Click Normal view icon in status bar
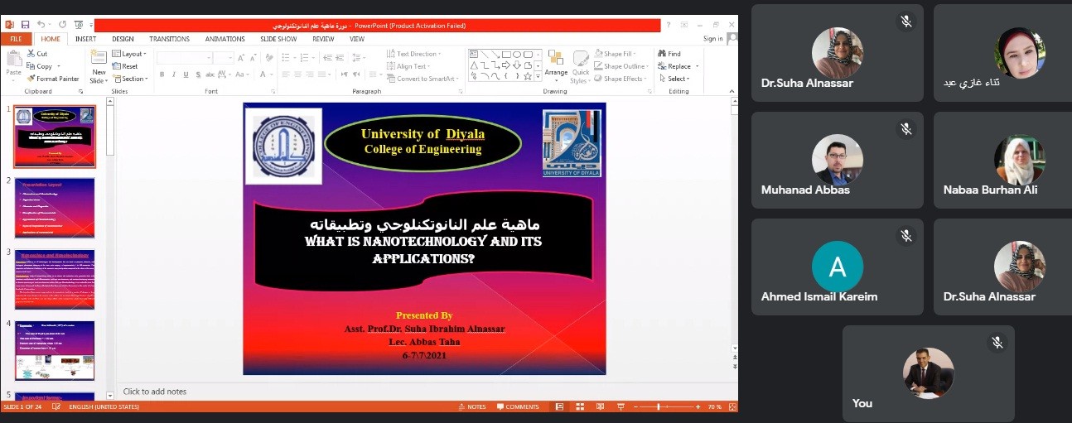 [559, 406]
